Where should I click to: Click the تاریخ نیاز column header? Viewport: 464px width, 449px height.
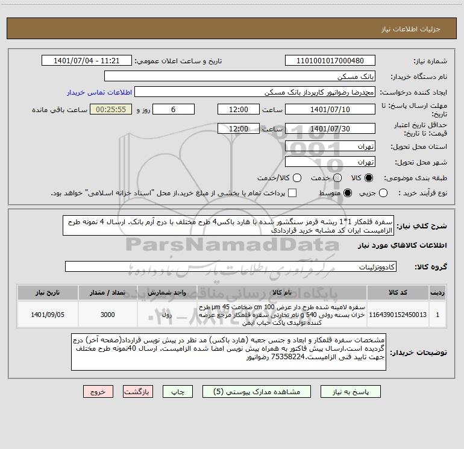pyautogui.click(x=48, y=292)
